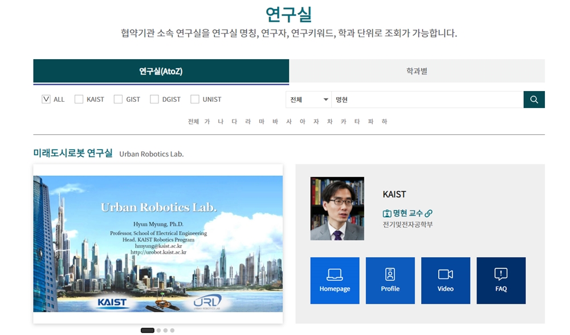Enable the KAIST filter checkbox
The image size is (570, 335).
coord(79,100)
